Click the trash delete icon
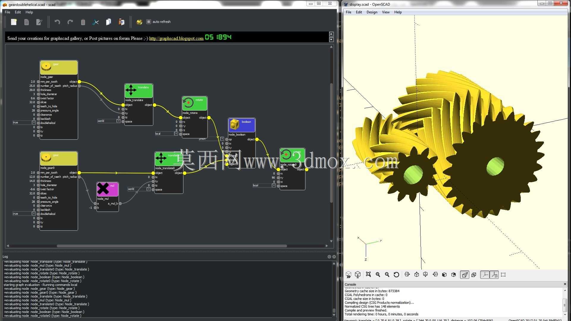Viewport: 571px width, 321px height. (83, 22)
